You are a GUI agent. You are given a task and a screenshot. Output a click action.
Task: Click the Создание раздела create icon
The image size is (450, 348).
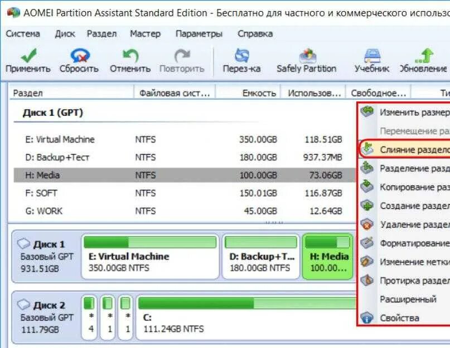[367, 205]
